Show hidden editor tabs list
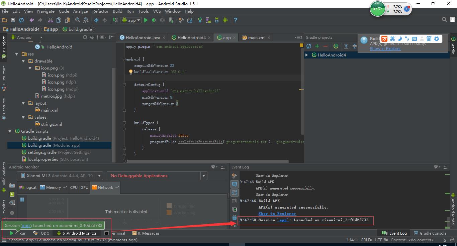Viewport: 457px width, 246px height. tap(298, 37)
